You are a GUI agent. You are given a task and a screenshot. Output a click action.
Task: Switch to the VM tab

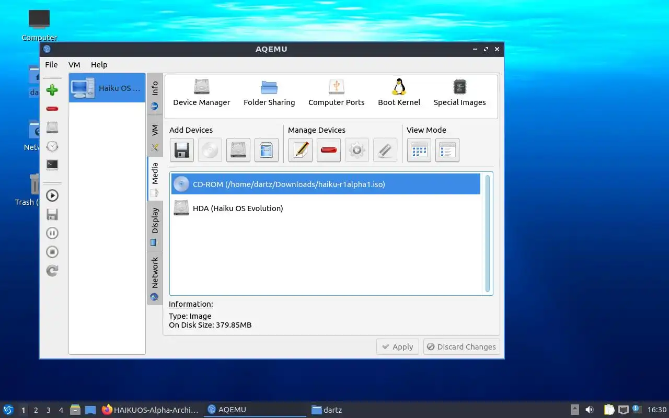click(x=155, y=137)
